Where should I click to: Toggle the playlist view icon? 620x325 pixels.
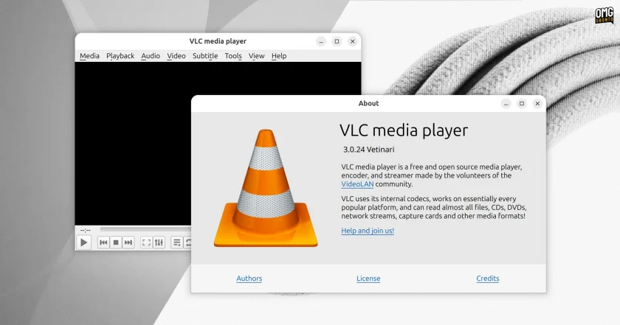176,242
